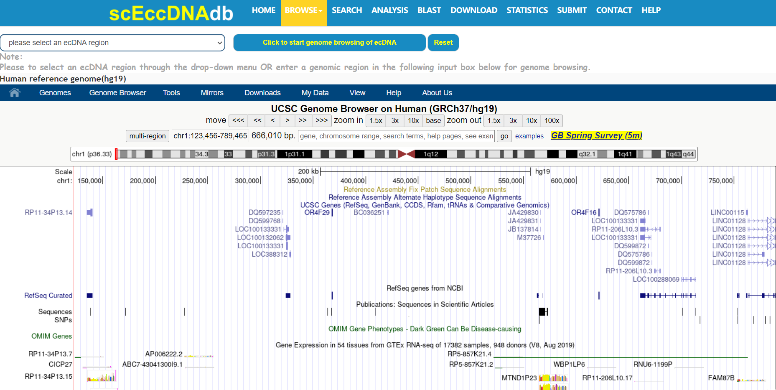Open the GB Spring Survey link
Screen dimensions: 776x390
[x=596, y=135]
